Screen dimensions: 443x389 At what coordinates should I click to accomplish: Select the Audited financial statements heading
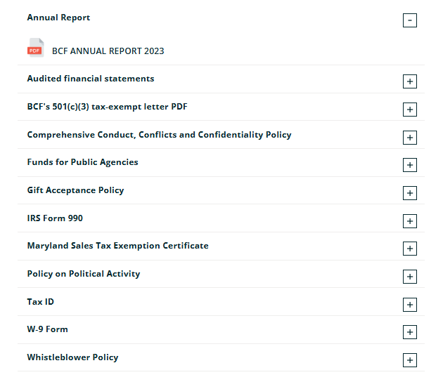tap(91, 79)
